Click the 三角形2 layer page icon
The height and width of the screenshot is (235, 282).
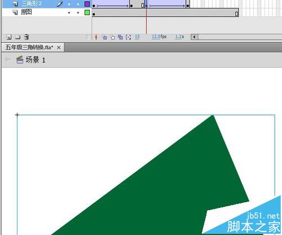(15, 3)
